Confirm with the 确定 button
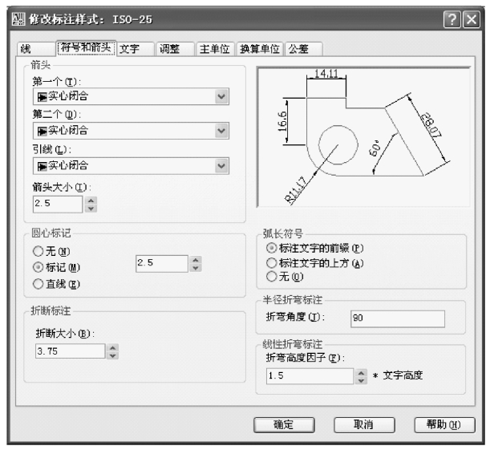 (x=284, y=424)
